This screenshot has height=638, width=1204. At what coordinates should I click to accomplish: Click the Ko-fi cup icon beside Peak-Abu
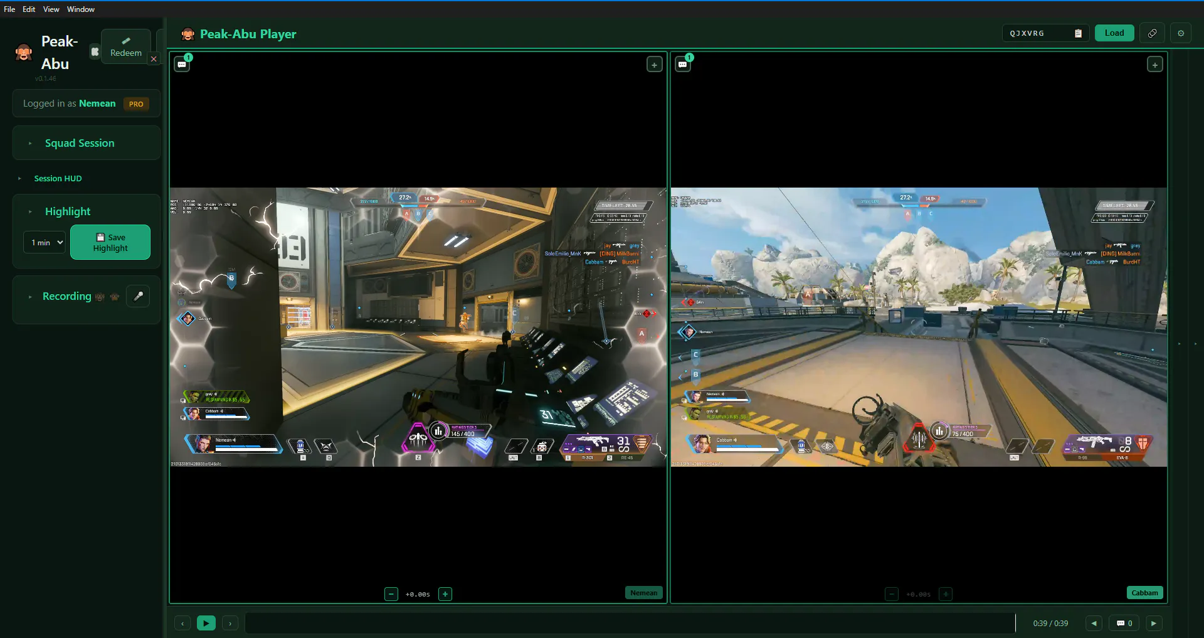click(x=95, y=51)
